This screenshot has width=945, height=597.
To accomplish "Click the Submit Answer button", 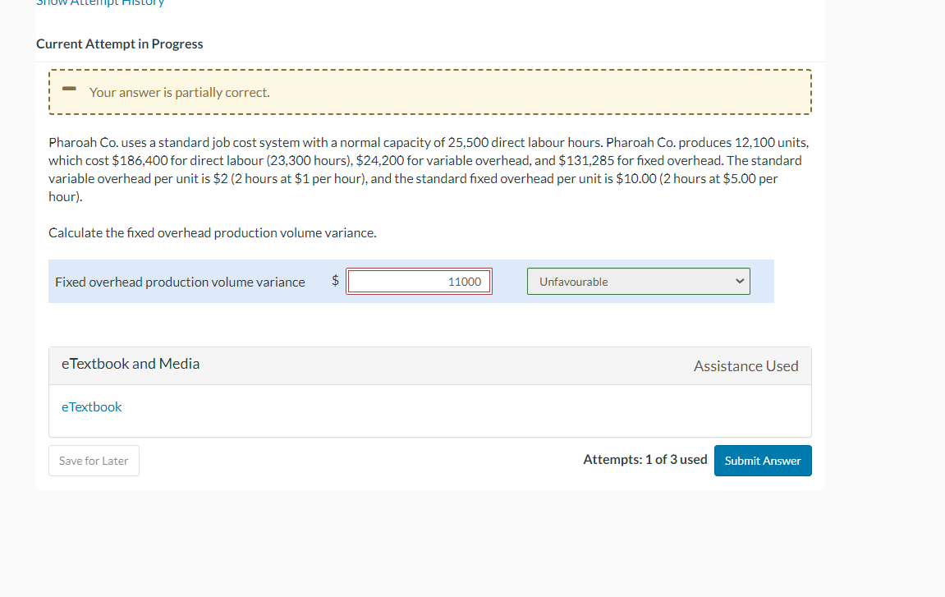I will point(762,461).
